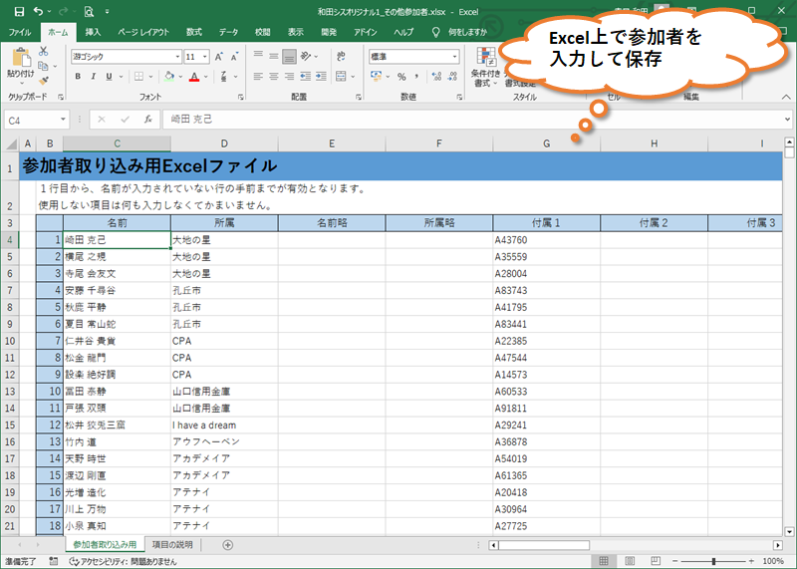
Task: Click the アクセシビリティ status bar item
Action: pos(123,561)
